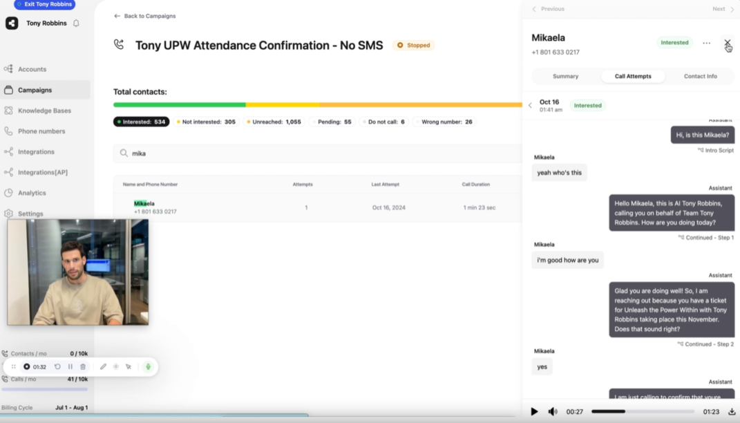Screen dimensions: 740x423
Task: Click the Intro Script label
Action: [715, 151]
